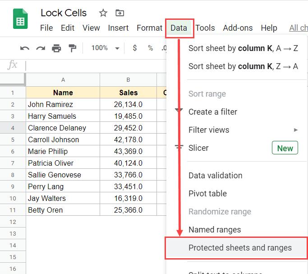Viewport: 308px width, 274px height.
Task: Open the Insert menu
Action: (118, 28)
